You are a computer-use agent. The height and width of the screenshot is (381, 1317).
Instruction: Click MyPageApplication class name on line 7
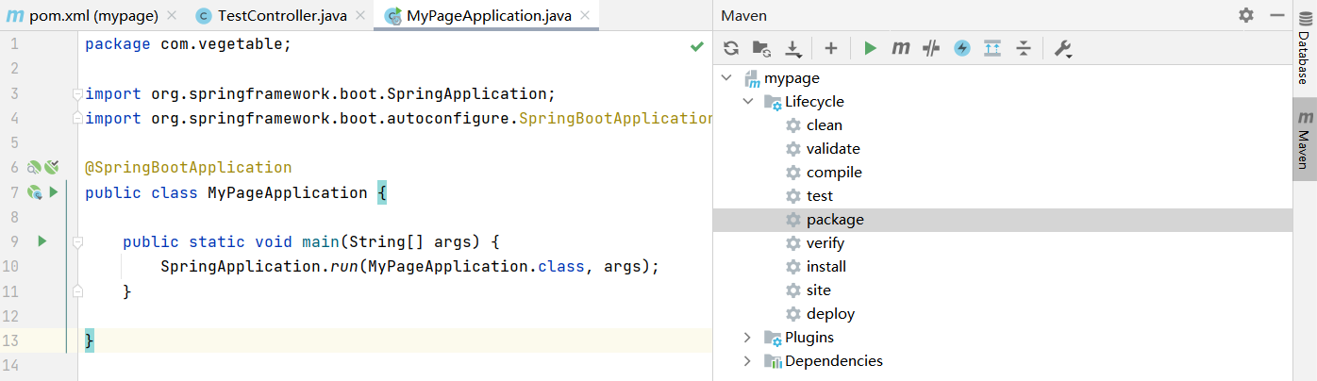(x=288, y=192)
